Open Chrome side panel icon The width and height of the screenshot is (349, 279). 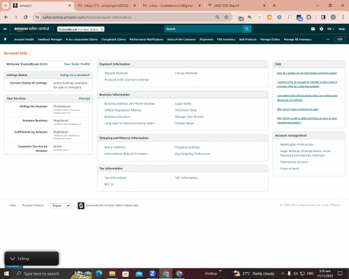323,17
